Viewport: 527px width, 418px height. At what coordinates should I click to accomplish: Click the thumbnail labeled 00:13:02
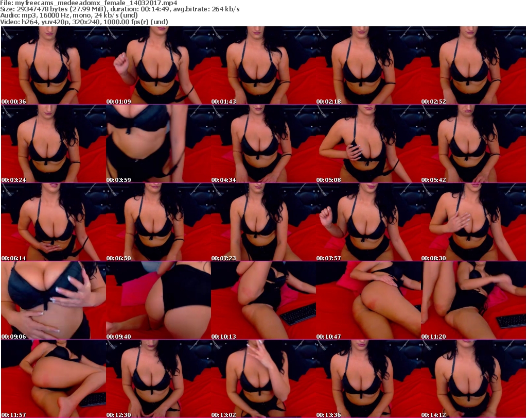pyautogui.click(x=263, y=379)
